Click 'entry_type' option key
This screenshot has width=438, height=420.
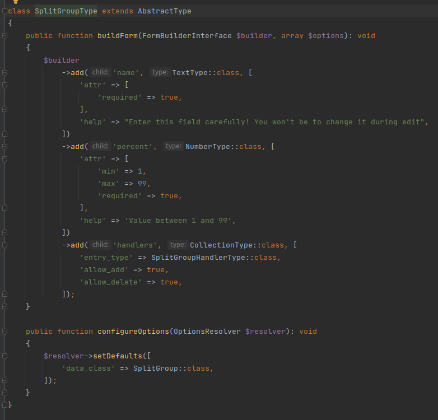106,258
